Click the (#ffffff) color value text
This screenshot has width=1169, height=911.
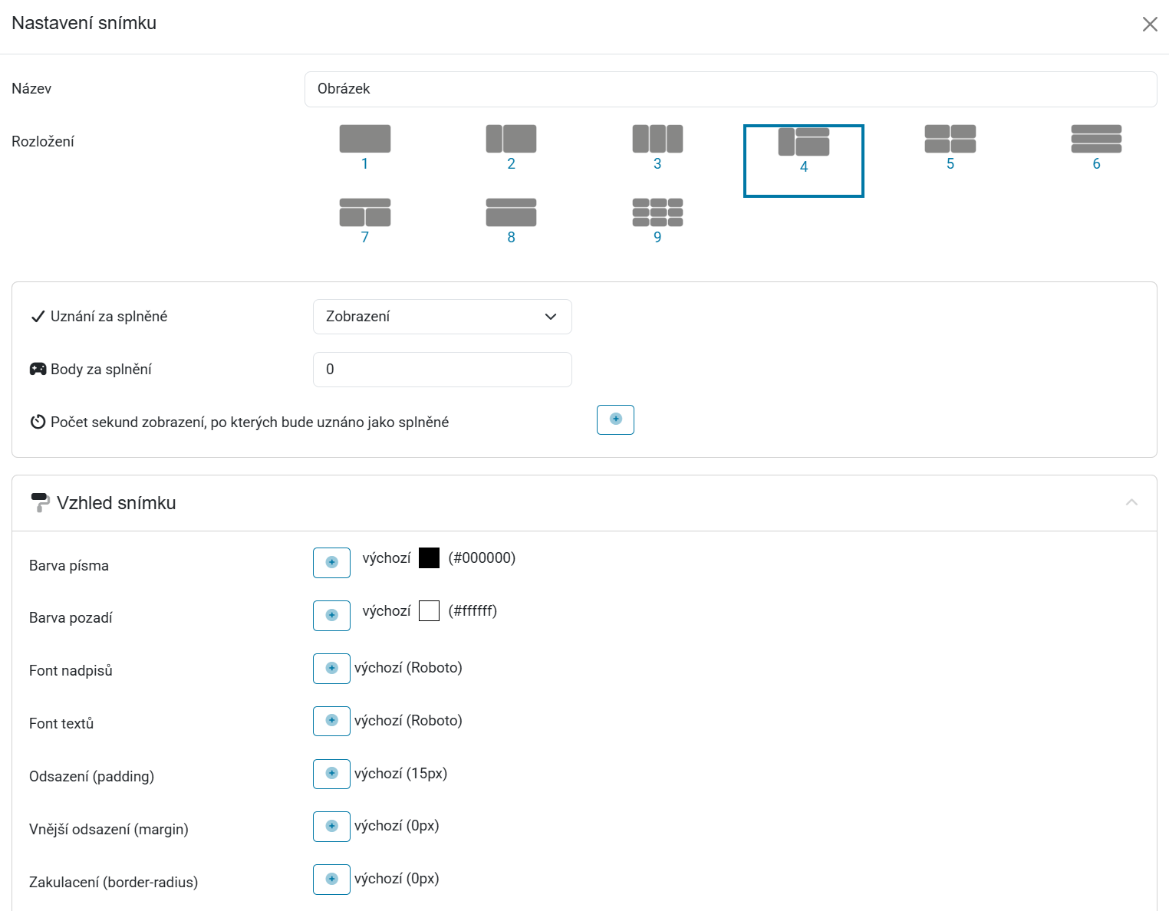(473, 611)
